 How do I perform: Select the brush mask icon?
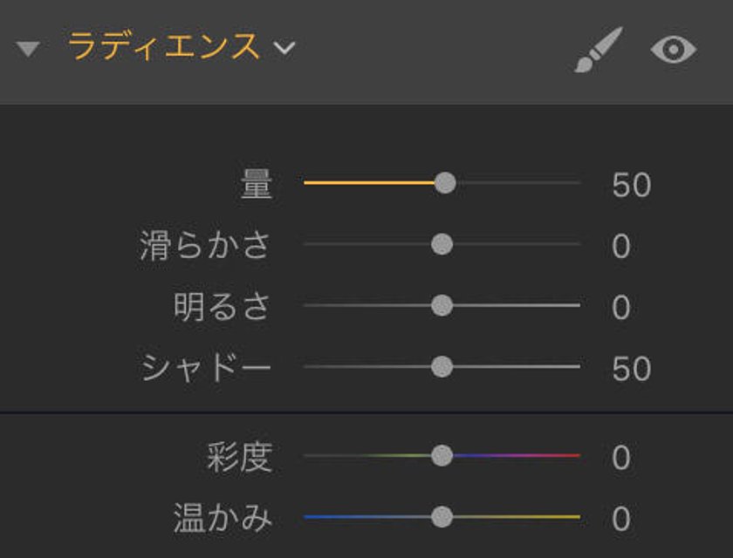599,50
